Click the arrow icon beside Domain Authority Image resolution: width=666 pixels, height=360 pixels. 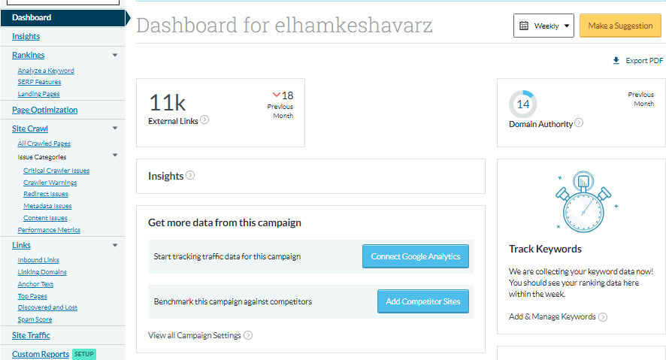[579, 123]
